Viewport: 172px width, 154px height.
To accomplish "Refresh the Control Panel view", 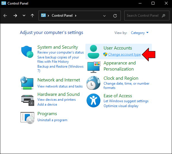I will pos(115,16).
